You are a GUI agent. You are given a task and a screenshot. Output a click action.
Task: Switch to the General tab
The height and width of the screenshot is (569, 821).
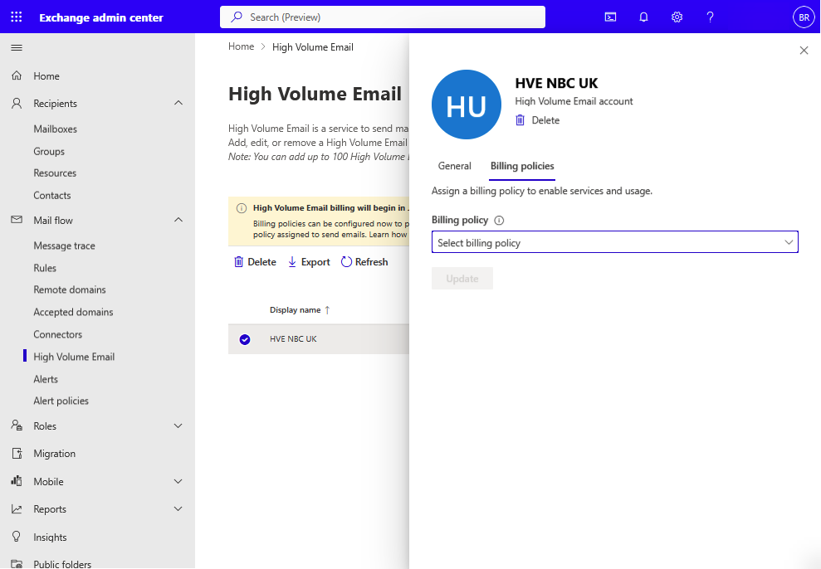454,166
